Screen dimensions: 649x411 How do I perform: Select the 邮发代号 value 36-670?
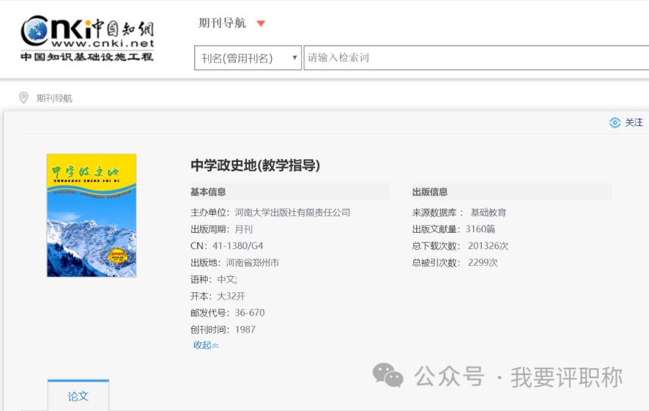coord(250,313)
